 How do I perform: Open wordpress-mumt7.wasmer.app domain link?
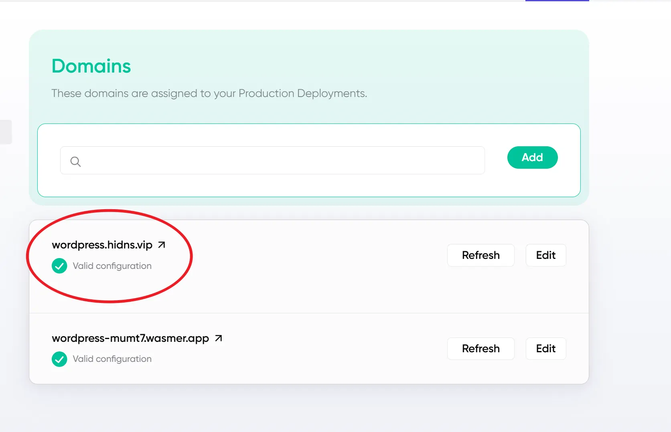pos(130,338)
